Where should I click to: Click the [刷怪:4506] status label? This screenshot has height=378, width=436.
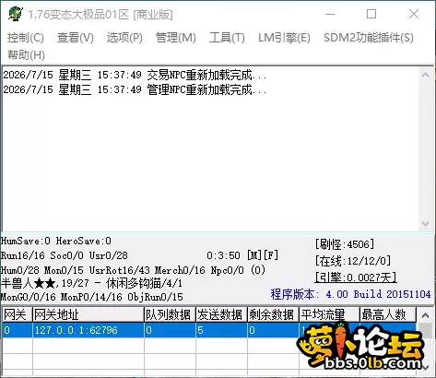tap(345, 244)
